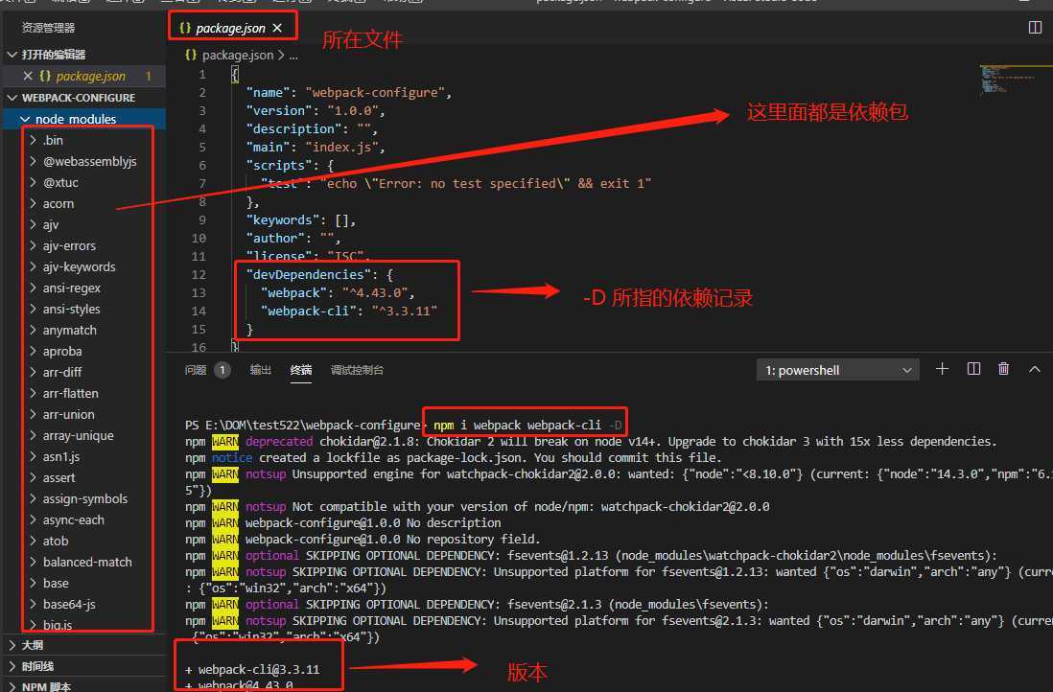Select package.json in the open editors list
This screenshot has height=692, width=1053.
91,76
